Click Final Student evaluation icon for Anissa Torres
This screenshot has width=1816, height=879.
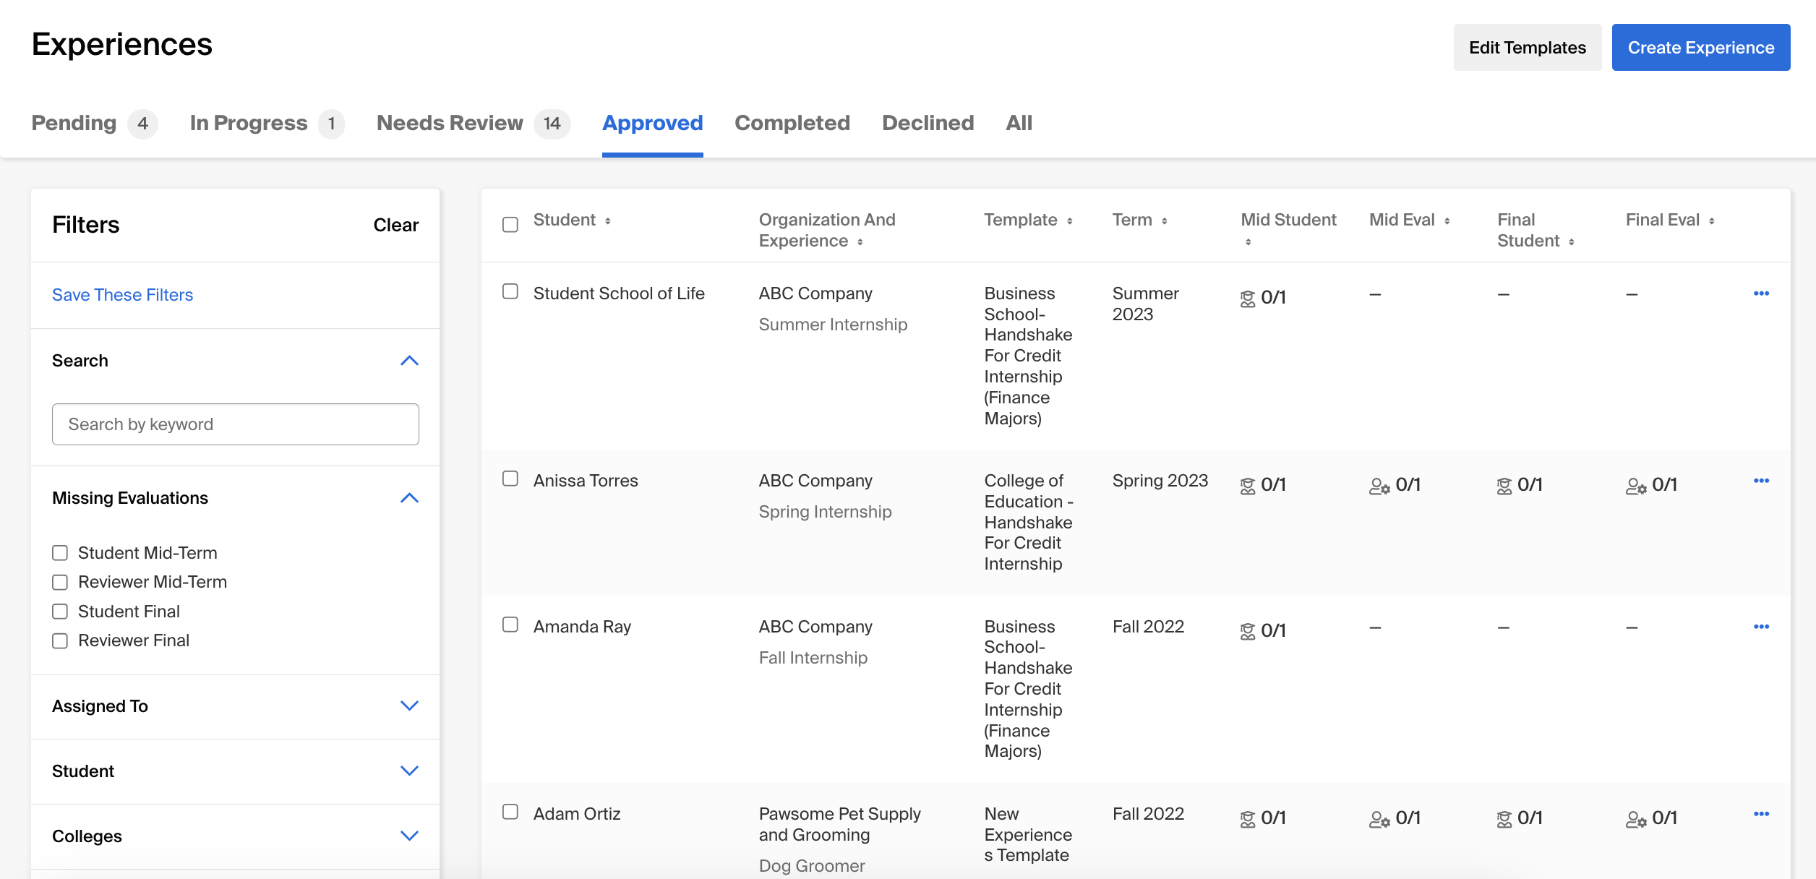1504,486
